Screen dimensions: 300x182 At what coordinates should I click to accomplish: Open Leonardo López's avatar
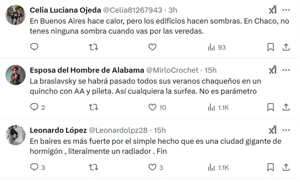[x=16, y=135]
